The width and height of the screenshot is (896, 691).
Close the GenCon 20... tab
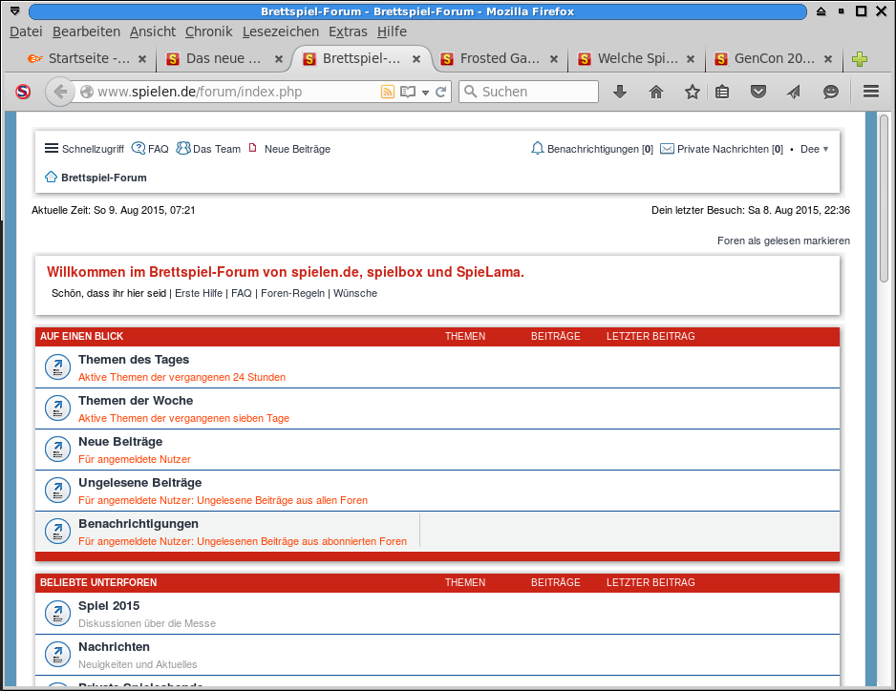(828, 59)
